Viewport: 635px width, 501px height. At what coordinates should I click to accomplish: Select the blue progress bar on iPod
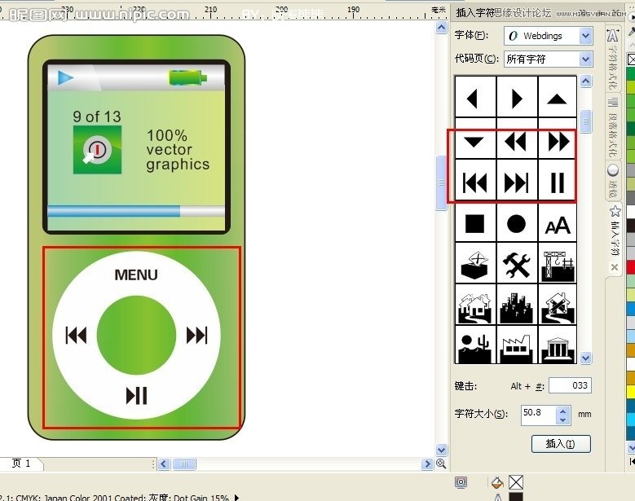pyautogui.click(x=114, y=211)
